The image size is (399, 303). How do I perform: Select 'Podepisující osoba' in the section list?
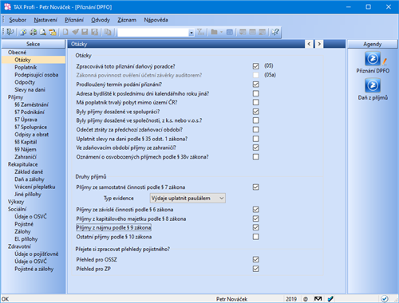[x=37, y=75]
